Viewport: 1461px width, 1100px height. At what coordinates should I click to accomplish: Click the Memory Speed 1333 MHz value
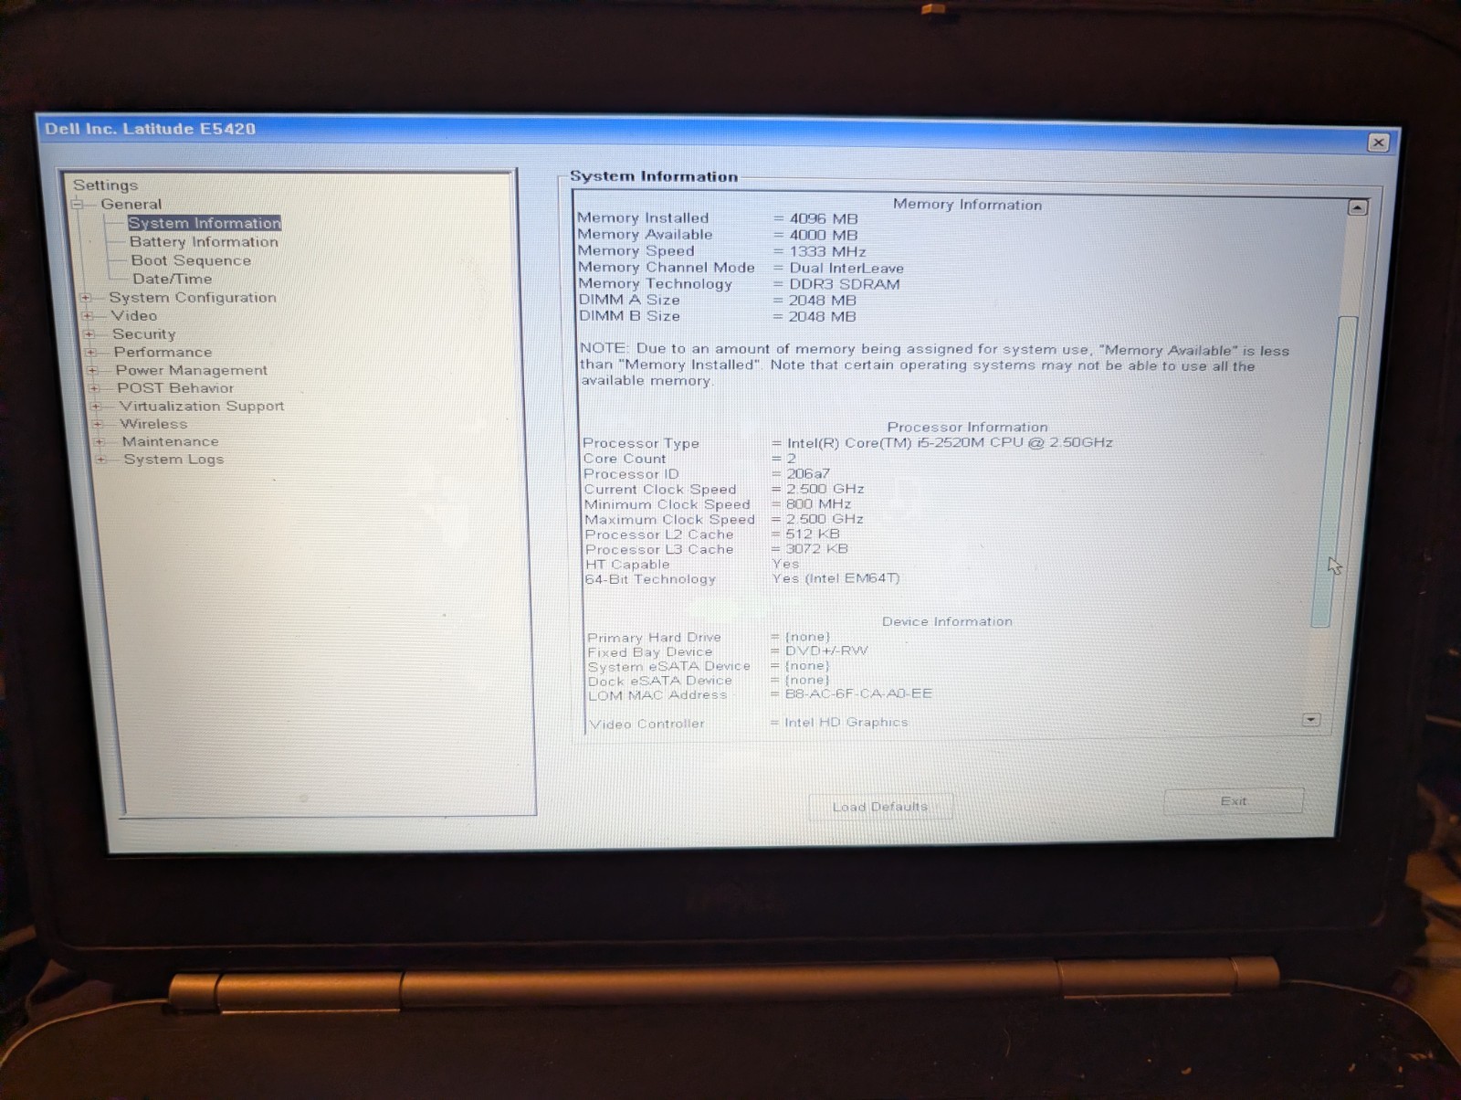(827, 252)
